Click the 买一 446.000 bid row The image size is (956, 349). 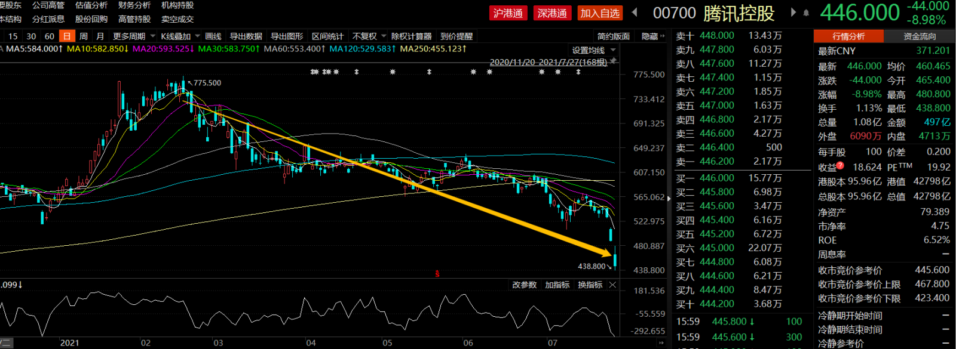point(729,178)
